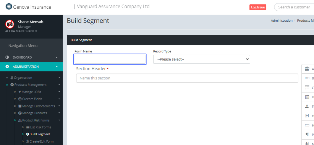Open List Risk Forms page

[40, 127]
